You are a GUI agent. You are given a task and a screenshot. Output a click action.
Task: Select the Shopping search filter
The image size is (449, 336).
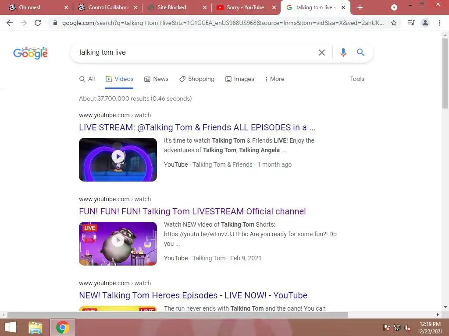click(197, 79)
